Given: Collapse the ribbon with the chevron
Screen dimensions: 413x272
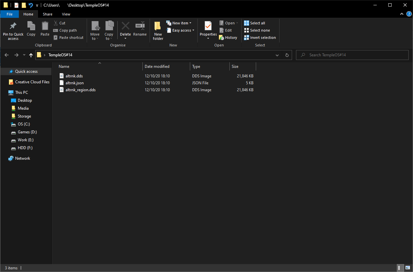Looking at the screenshot, I should point(401,14).
